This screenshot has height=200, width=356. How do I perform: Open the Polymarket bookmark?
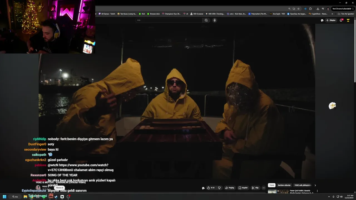pyautogui.click(x=258, y=14)
